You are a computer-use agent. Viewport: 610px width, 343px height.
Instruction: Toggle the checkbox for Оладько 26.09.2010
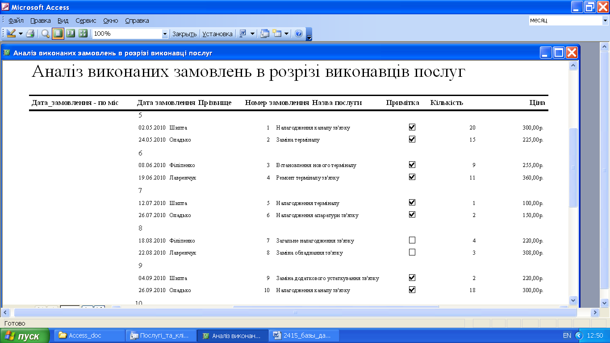pos(412,290)
